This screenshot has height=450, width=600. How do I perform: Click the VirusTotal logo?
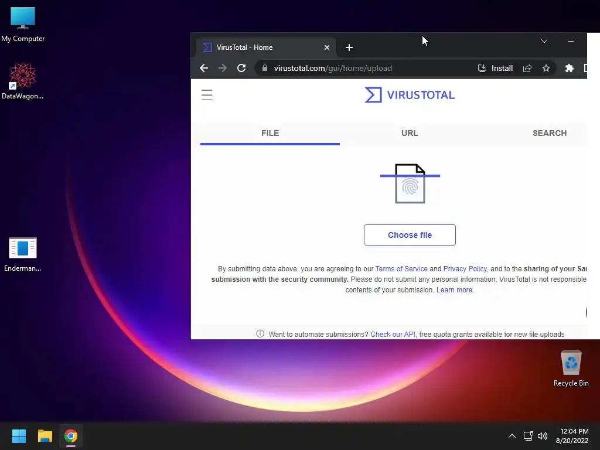tap(410, 95)
